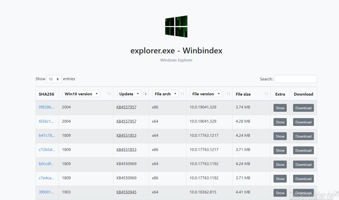Screen dimensions: 339x200
Task: Open SHA256 link b0ccdf...
Action: (46, 164)
